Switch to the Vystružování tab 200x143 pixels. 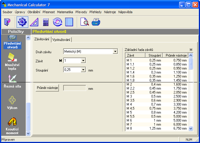(61, 40)
